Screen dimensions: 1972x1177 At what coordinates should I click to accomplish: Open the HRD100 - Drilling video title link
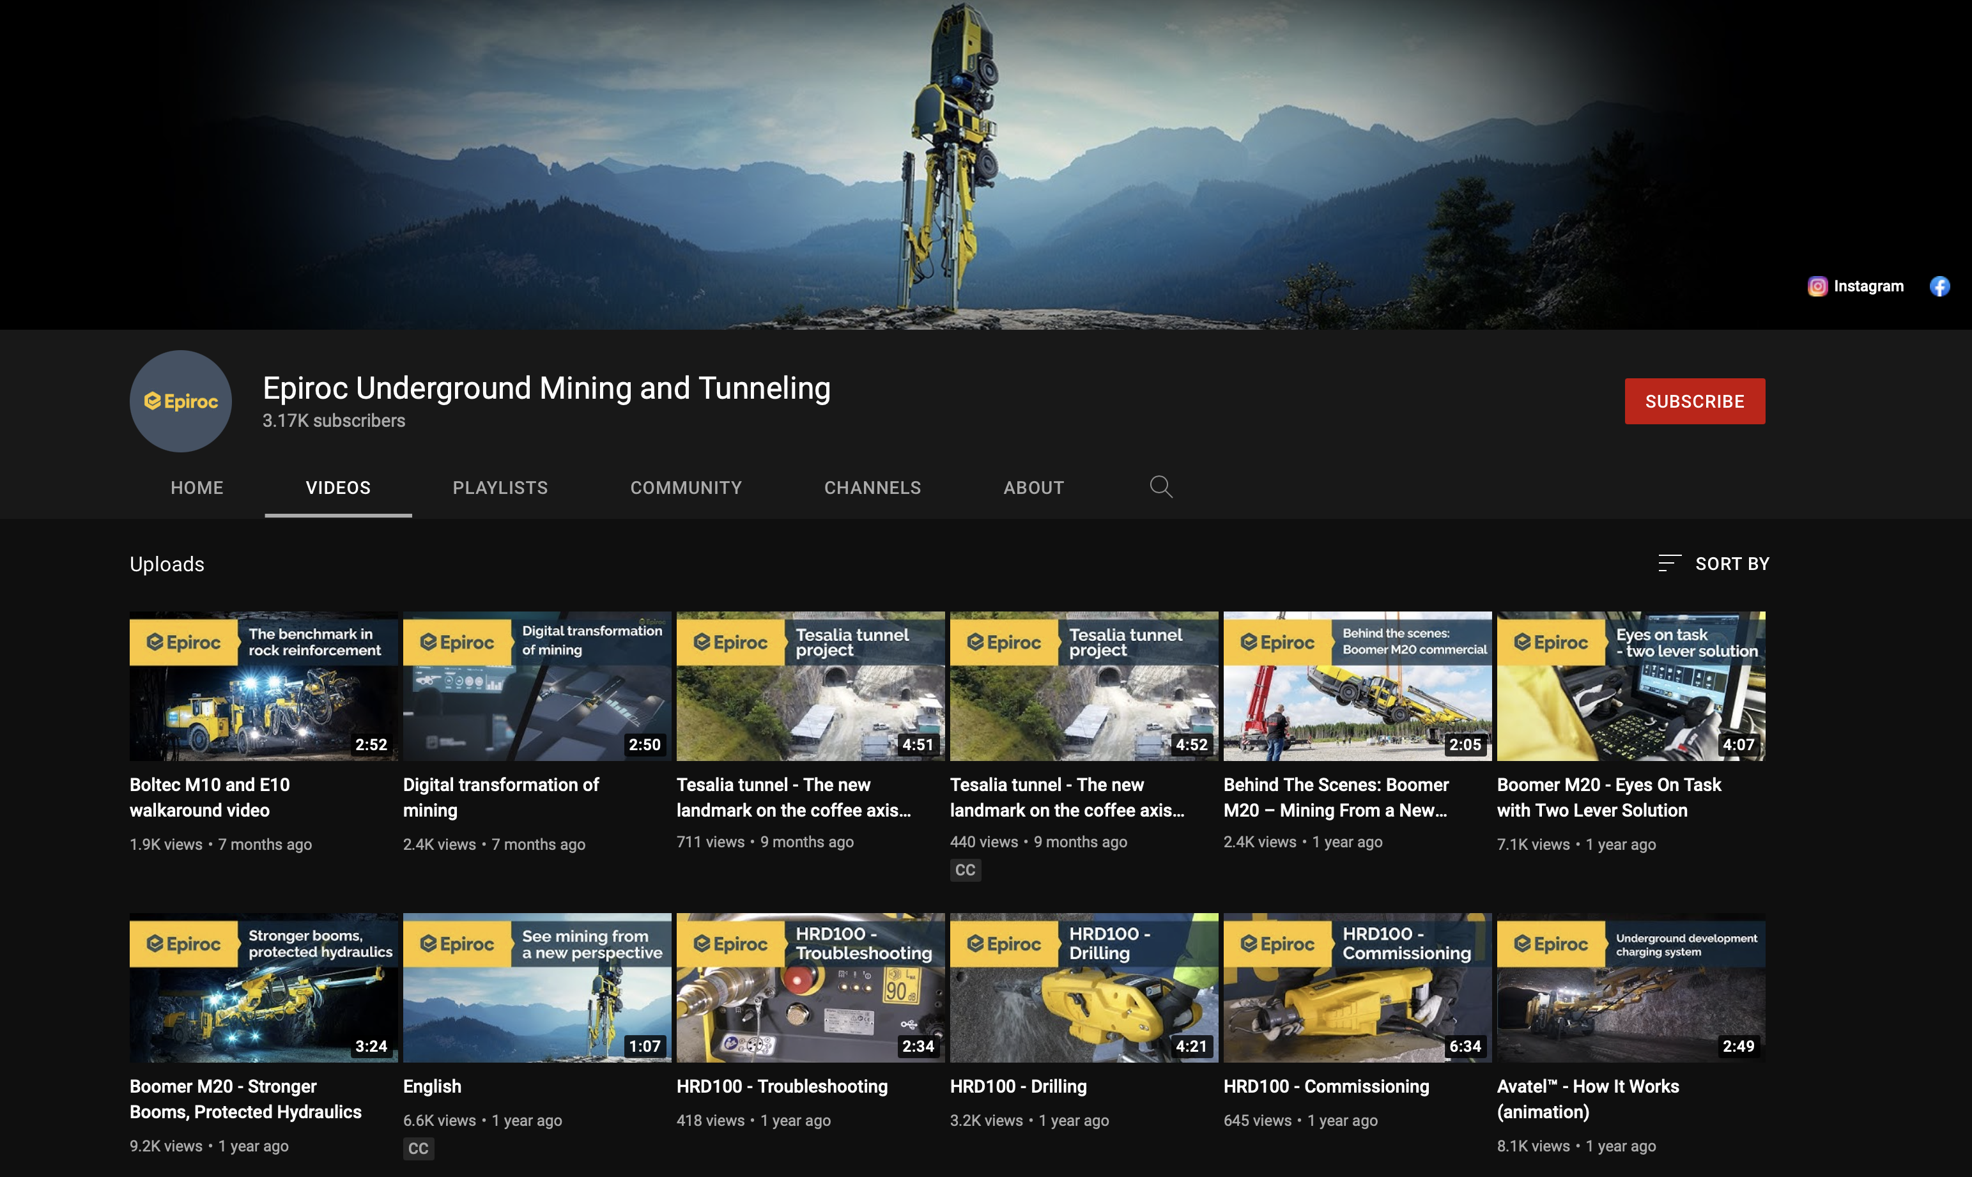(1019, 1086)
